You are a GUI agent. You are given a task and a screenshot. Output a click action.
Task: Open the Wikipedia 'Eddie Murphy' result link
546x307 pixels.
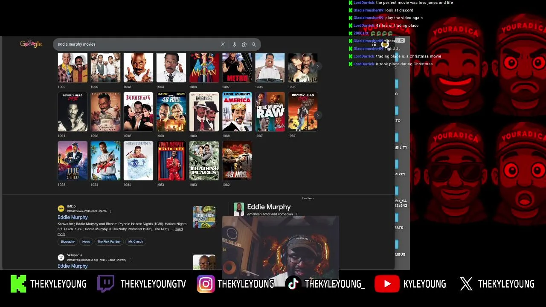point(73,266)
